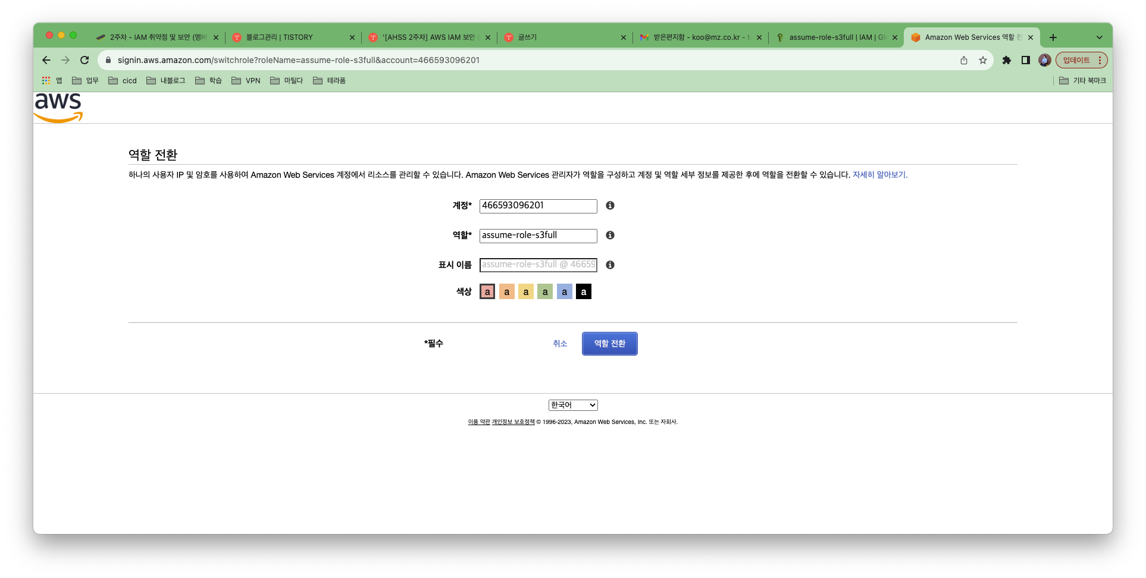Select the green color swatch
The height and width of the screenshot is (578, 1146).
[545, 291]
